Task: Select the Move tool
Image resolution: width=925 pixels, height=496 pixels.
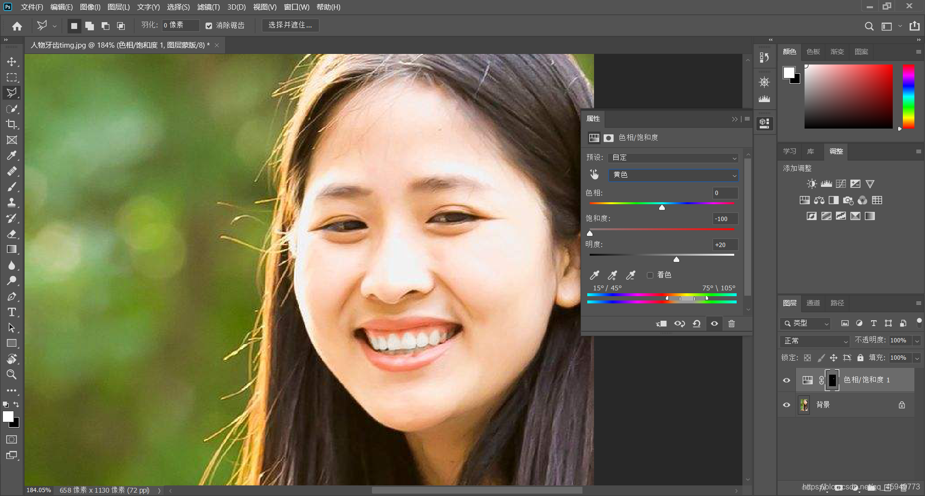Action: (x=12, y=62)
